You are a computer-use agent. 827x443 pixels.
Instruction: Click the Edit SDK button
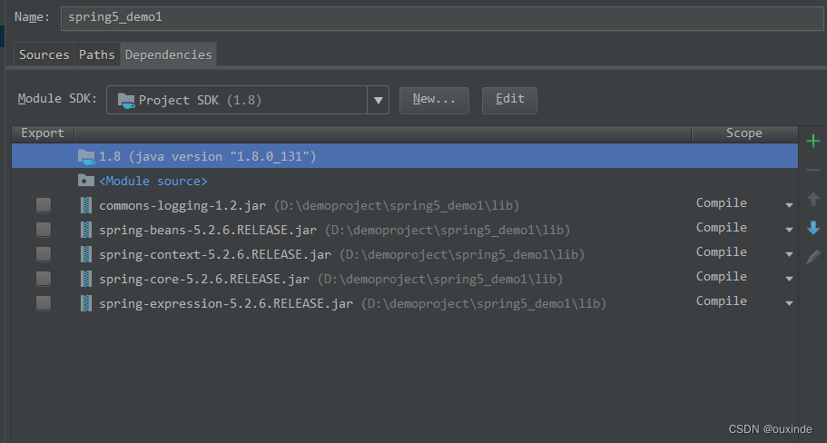[x=509, y=100]
